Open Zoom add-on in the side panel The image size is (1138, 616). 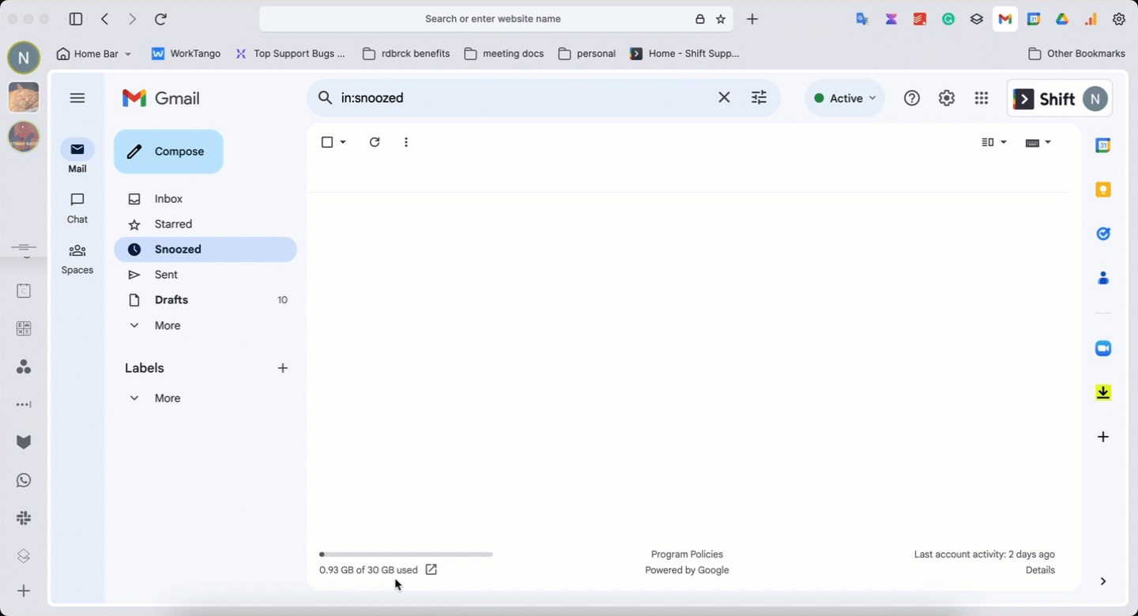tap(1103, 348)
